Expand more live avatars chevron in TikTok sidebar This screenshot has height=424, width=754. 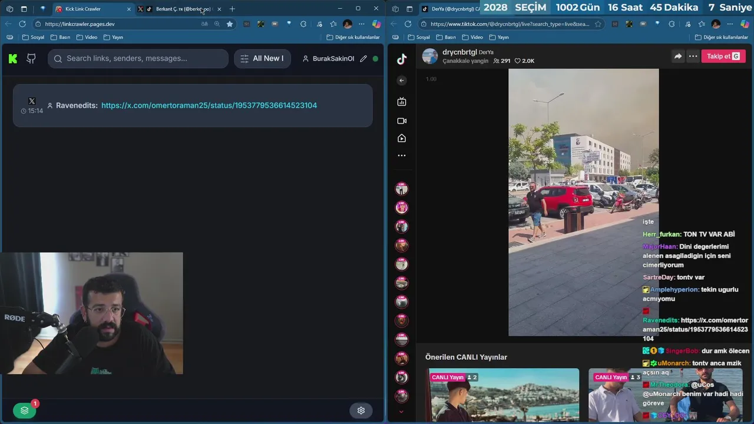pos(402,412)
